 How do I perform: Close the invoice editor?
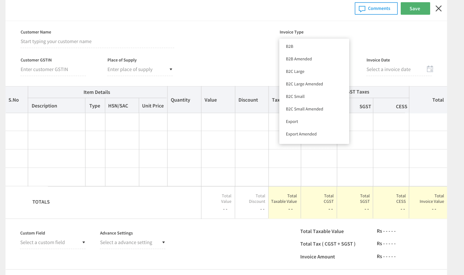[x=438, y=8]
